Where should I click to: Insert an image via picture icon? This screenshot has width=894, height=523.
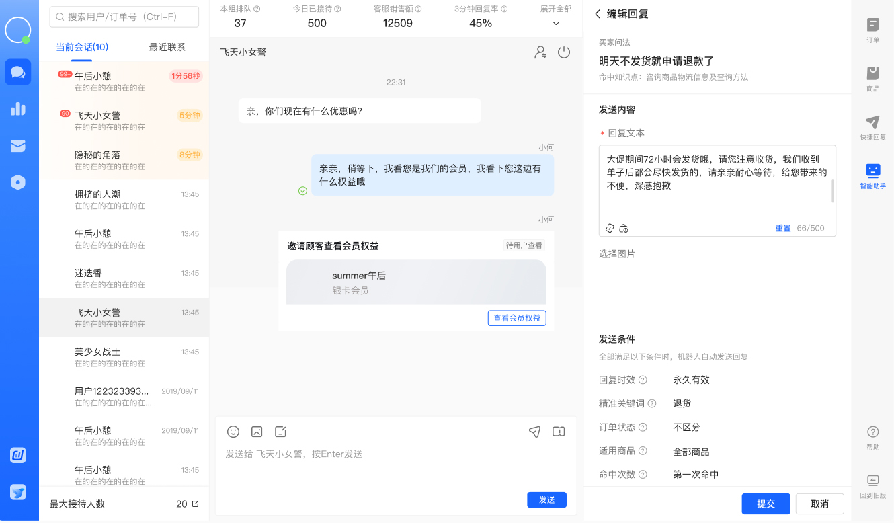257,432
